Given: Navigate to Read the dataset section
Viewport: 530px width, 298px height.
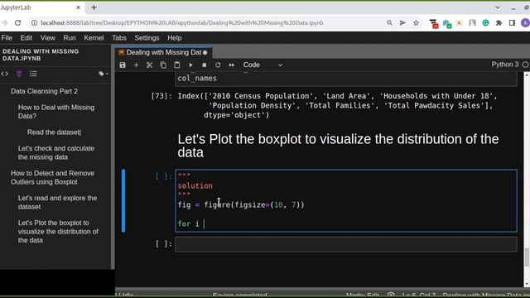Looking at the screenshot, I should tap(54, 132).
